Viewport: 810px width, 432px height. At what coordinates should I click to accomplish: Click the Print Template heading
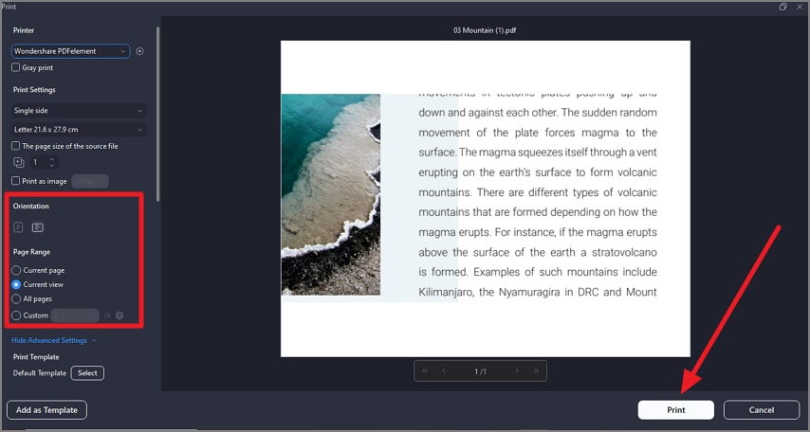pos(36,357)
